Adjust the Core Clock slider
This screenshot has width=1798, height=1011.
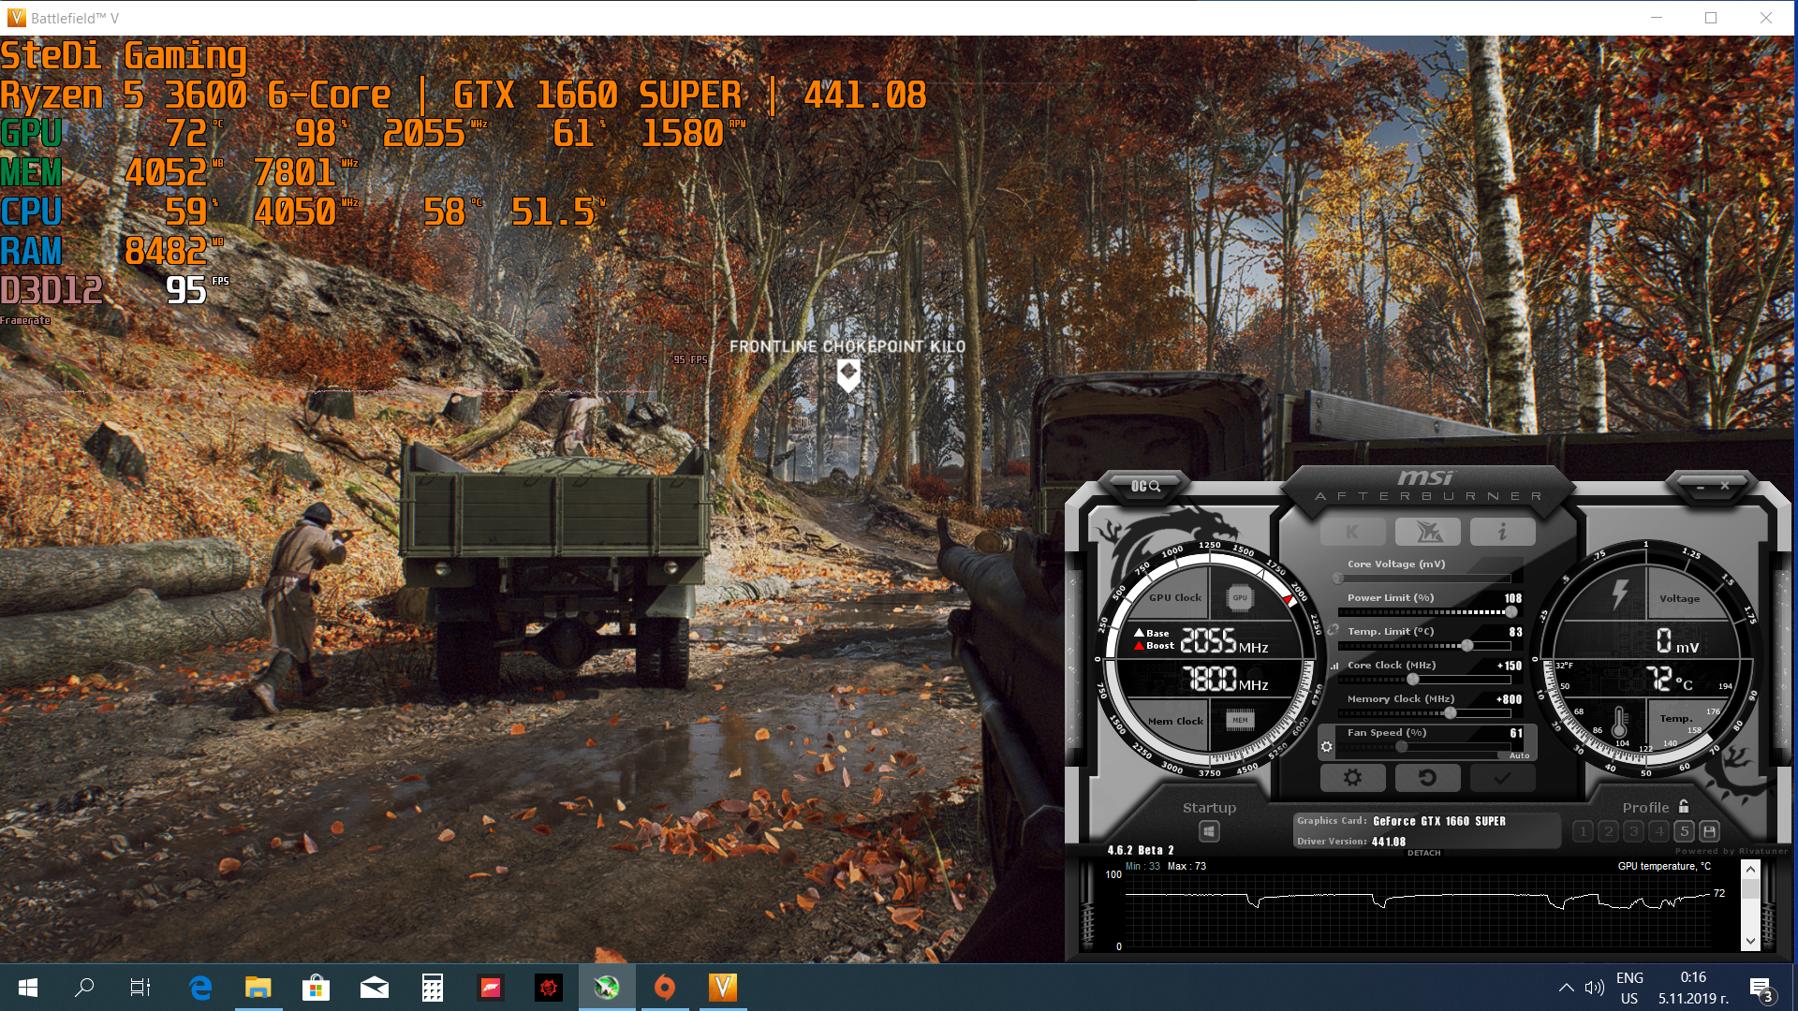tap(1423, 680)
